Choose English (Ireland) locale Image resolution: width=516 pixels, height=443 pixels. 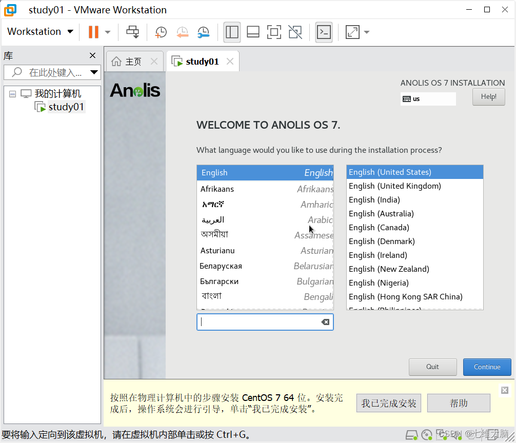[414, 255]
